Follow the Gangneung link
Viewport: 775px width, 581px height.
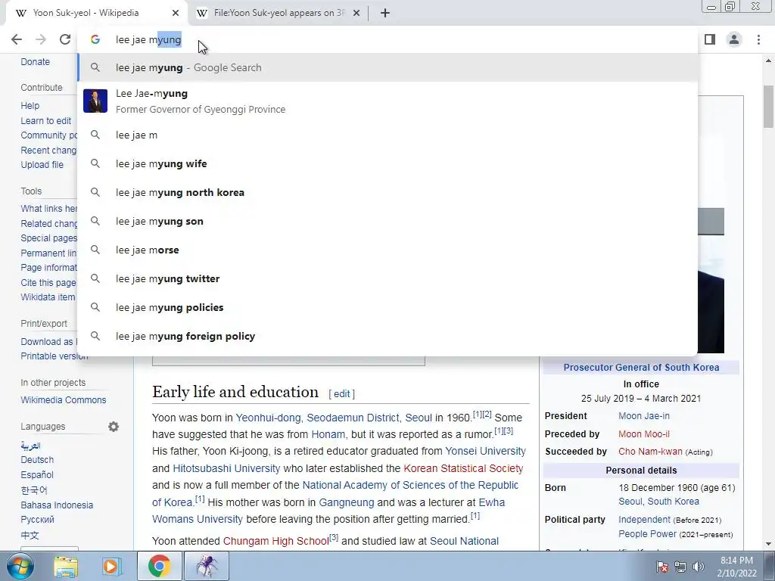(x=347, y=502)
